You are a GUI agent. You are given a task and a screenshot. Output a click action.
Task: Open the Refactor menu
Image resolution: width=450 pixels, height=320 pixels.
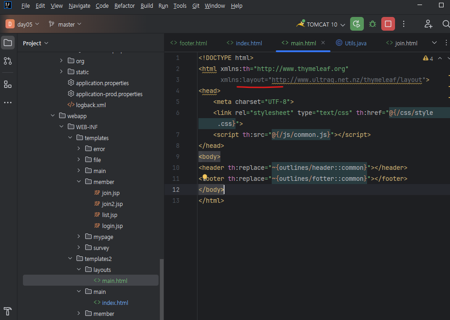point(124,6)
